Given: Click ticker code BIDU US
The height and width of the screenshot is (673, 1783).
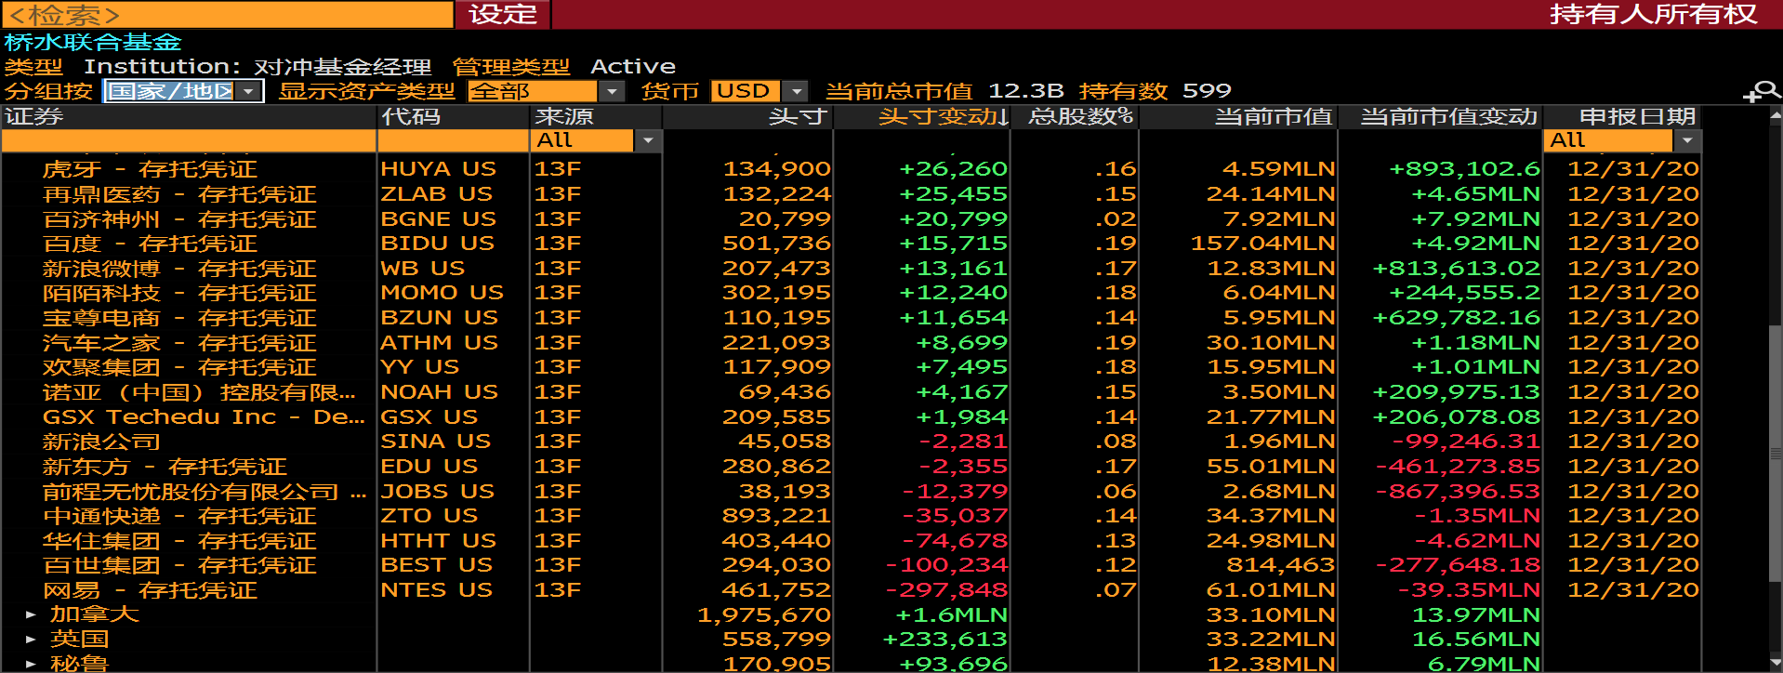Looking at the screenshot, I should tap(437, 244).
